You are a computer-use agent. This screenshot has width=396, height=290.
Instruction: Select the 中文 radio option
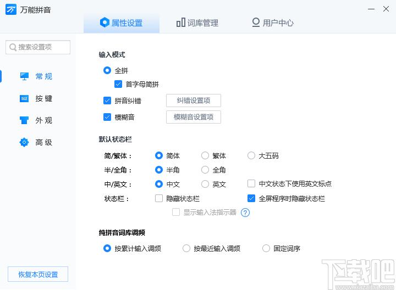tap(159, 184)
